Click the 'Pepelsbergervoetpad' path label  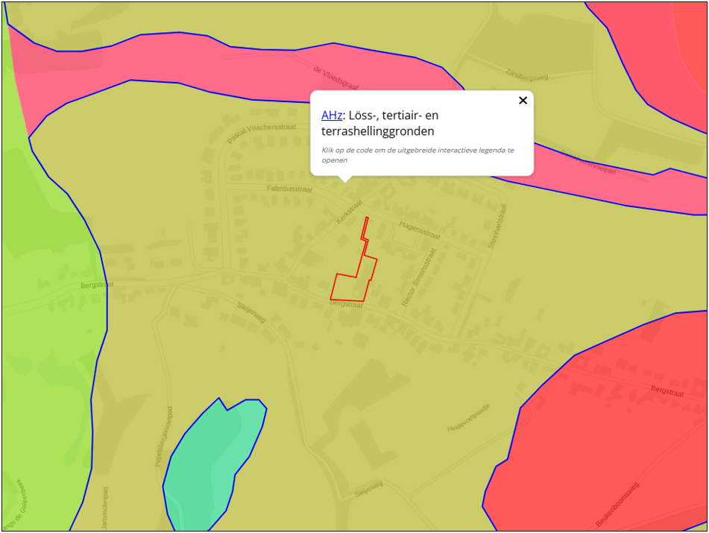click(164, 437)
